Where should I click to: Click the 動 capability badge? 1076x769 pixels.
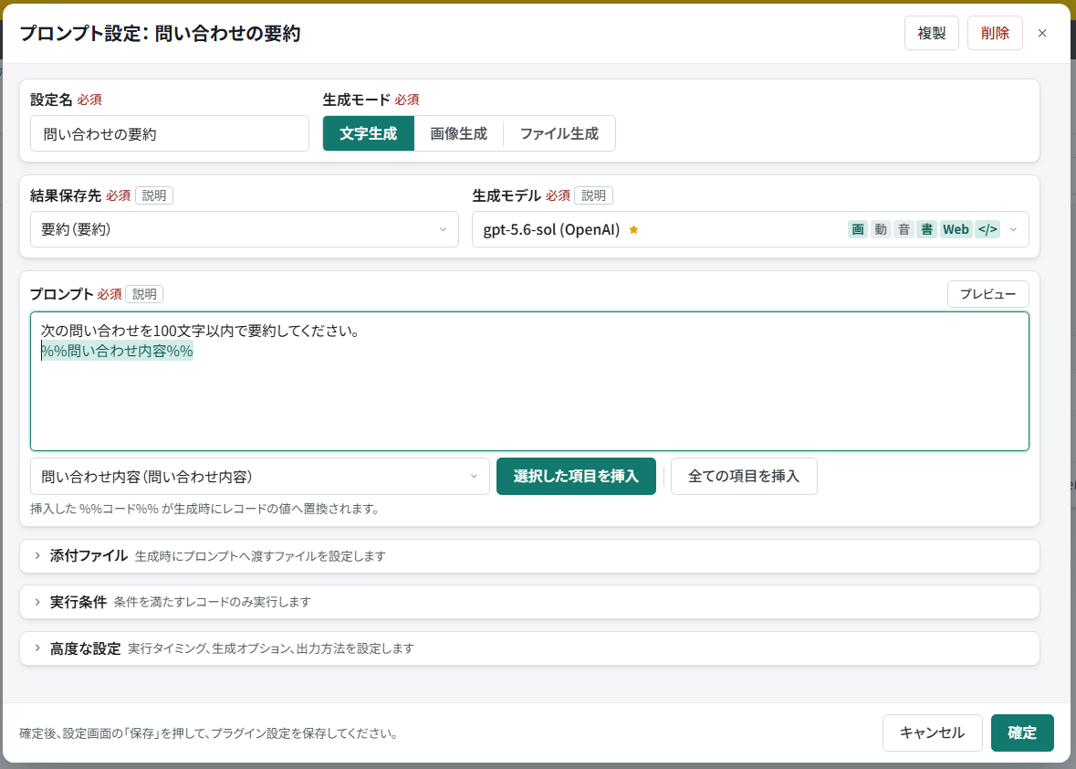881,229
